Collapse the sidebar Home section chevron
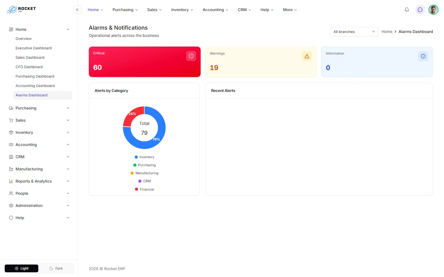 pyautogui.click(x=68, y=29)
